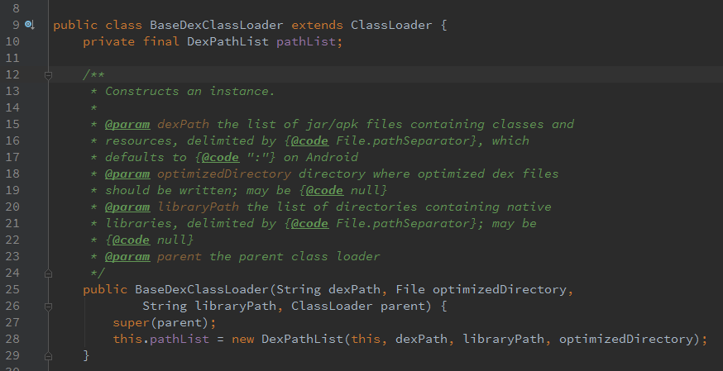Click the "DexPathList" type on line 10

(227, 41)
